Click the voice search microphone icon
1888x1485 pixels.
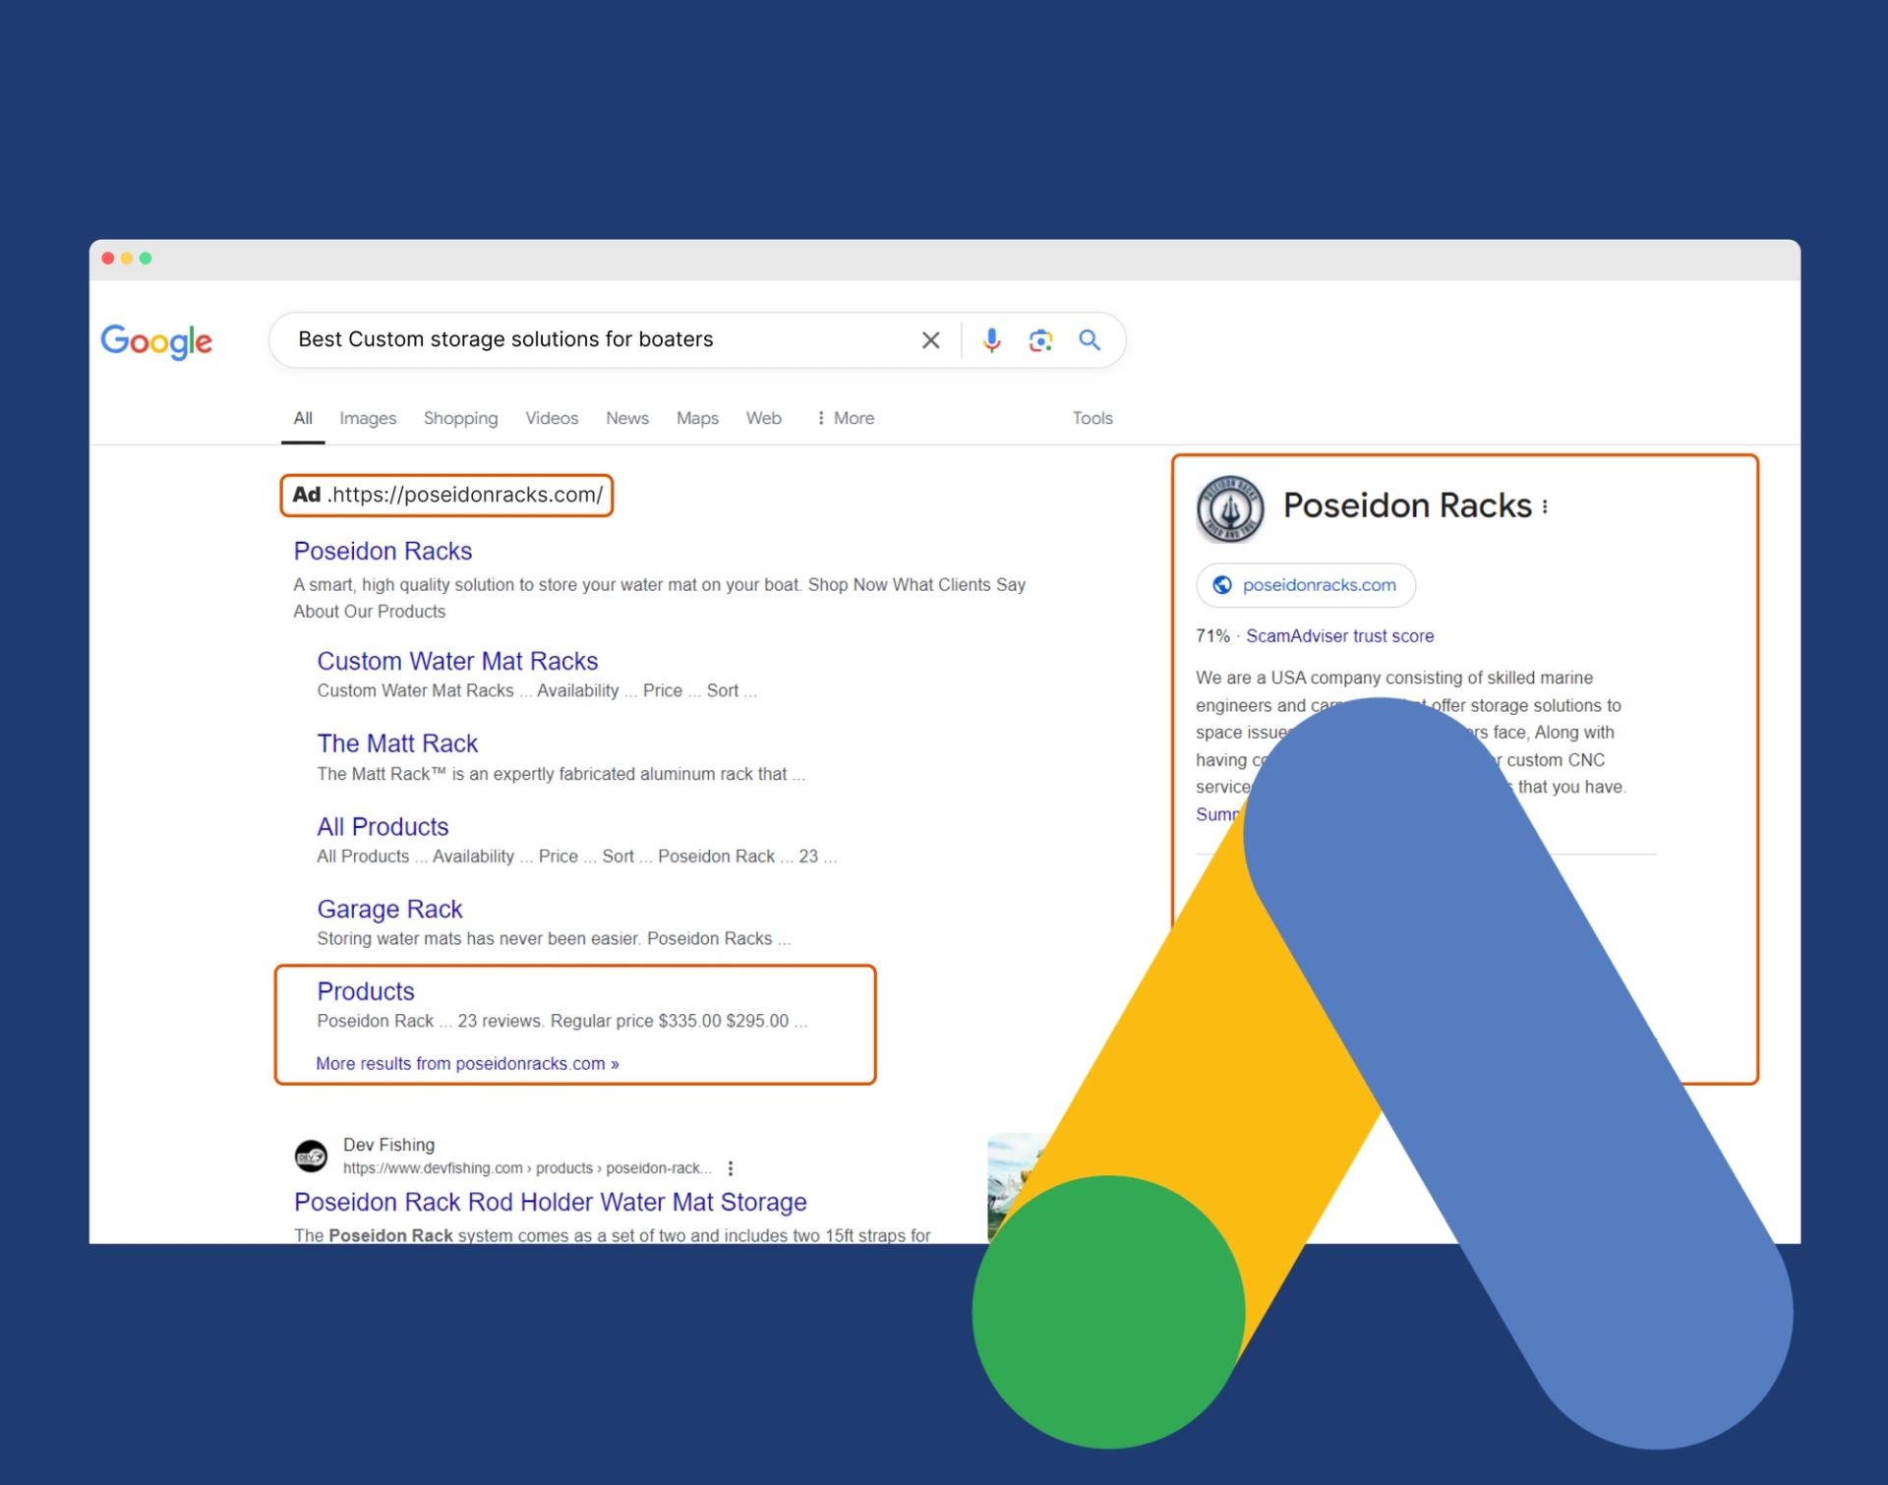coord(991,340)
